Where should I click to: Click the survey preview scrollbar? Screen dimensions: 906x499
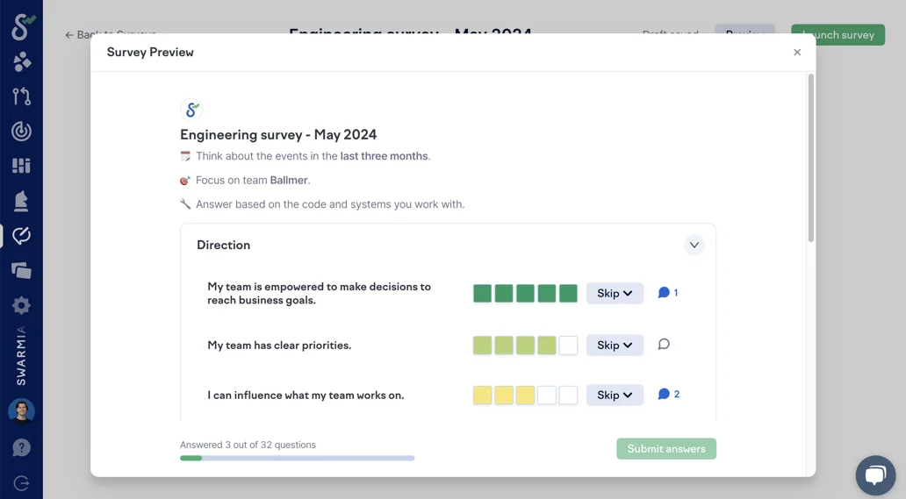pyautogui.click(x=810, y=158)
